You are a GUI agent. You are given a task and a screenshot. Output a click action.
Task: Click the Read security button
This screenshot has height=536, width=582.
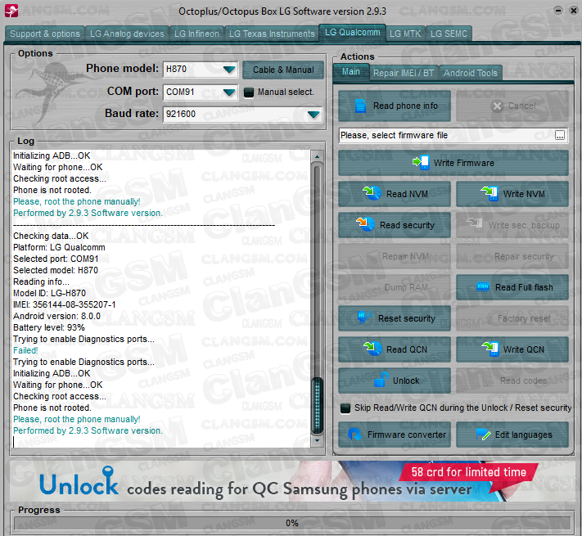395,225
